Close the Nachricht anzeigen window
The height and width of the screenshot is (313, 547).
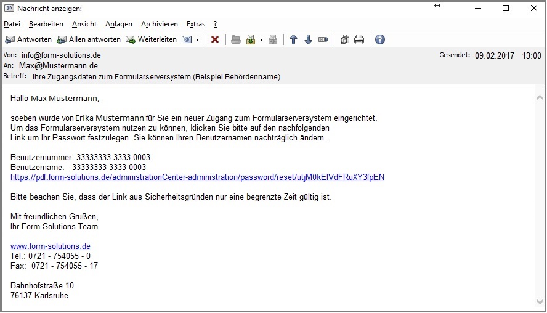point(533,8)
